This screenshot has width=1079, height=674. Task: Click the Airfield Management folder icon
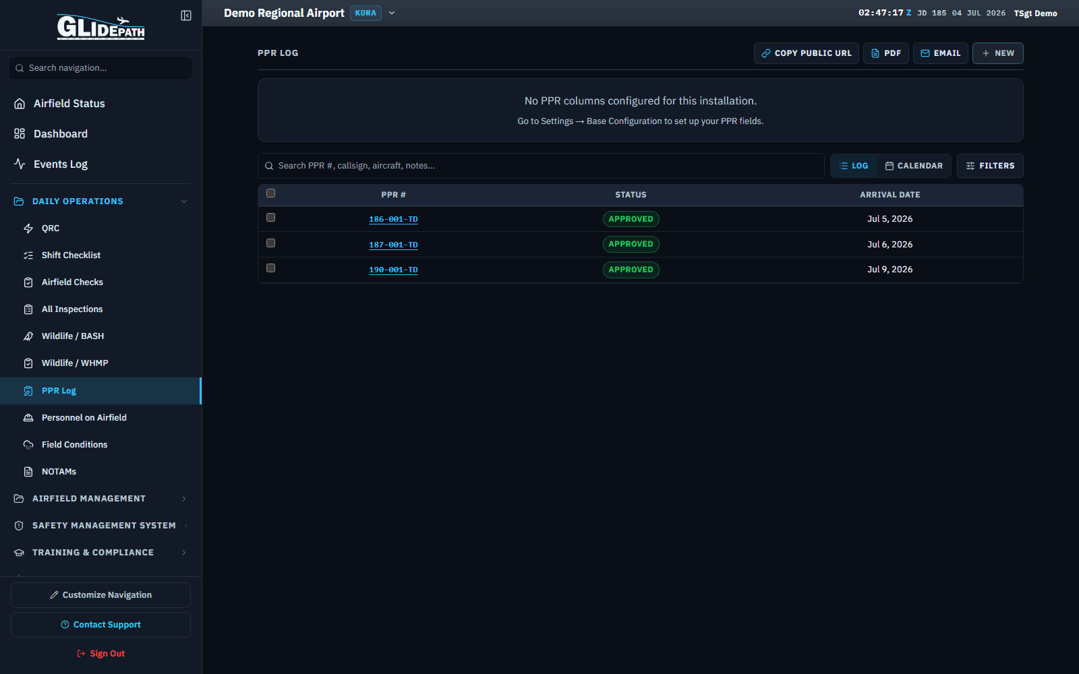tap(19, 499)
